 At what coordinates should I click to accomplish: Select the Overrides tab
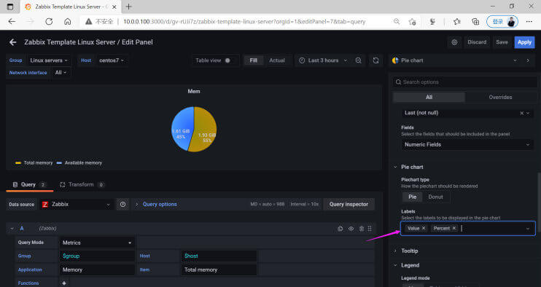click(500, 97)
